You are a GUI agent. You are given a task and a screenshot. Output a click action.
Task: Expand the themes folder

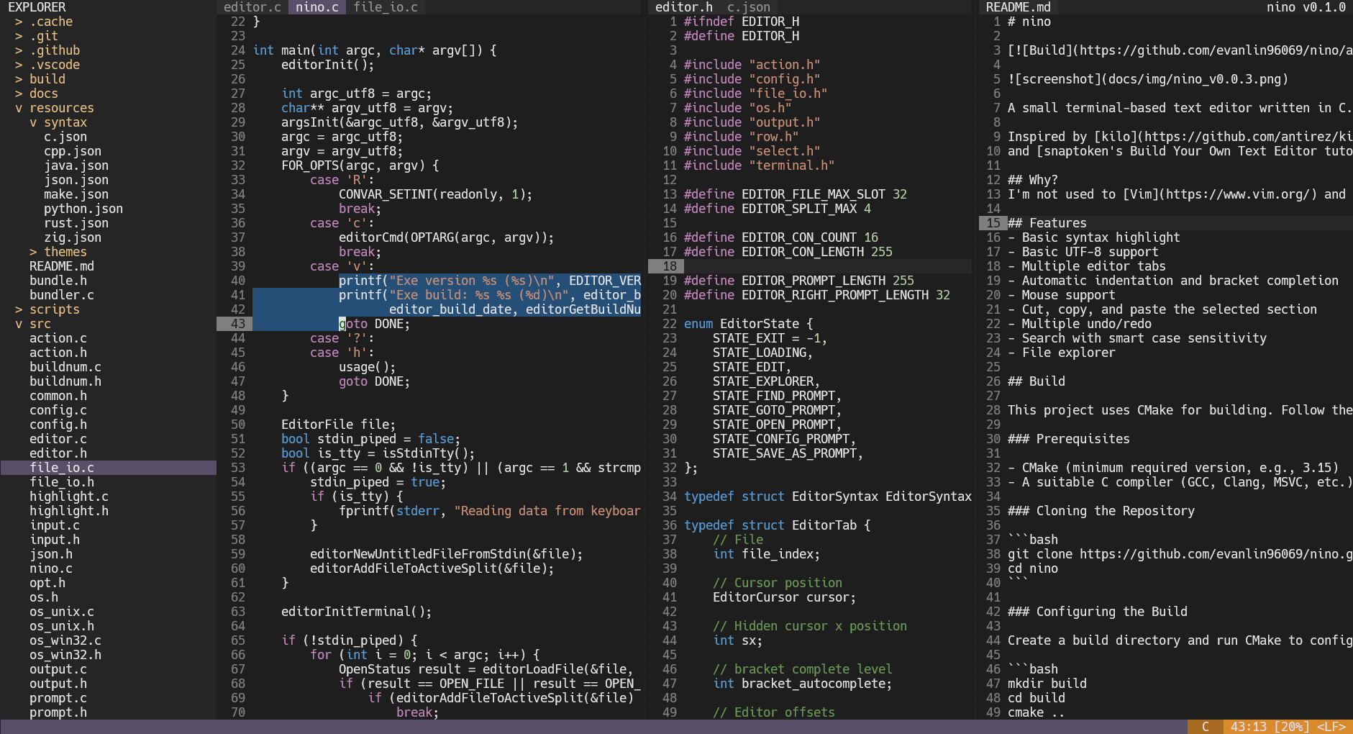tap(58, 252)
